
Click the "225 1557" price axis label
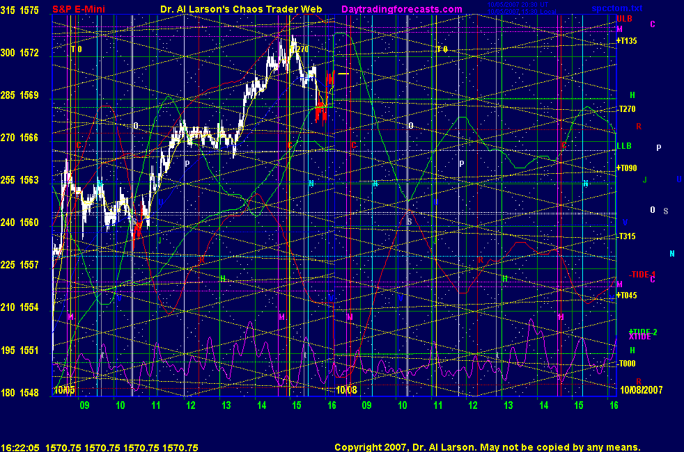click(20, 265)
